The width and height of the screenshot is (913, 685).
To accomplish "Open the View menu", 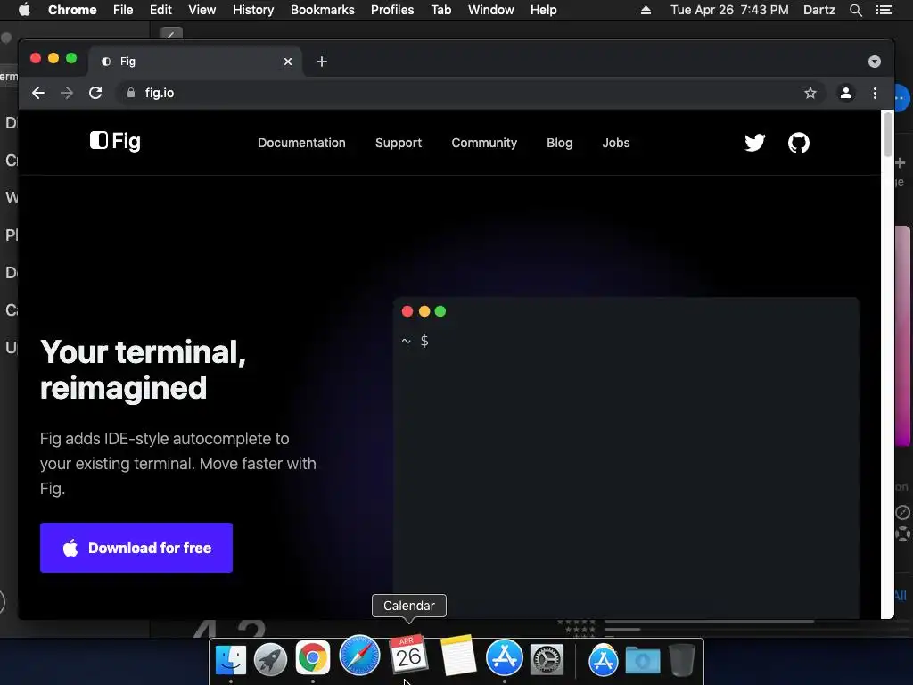I will [202, 10].
